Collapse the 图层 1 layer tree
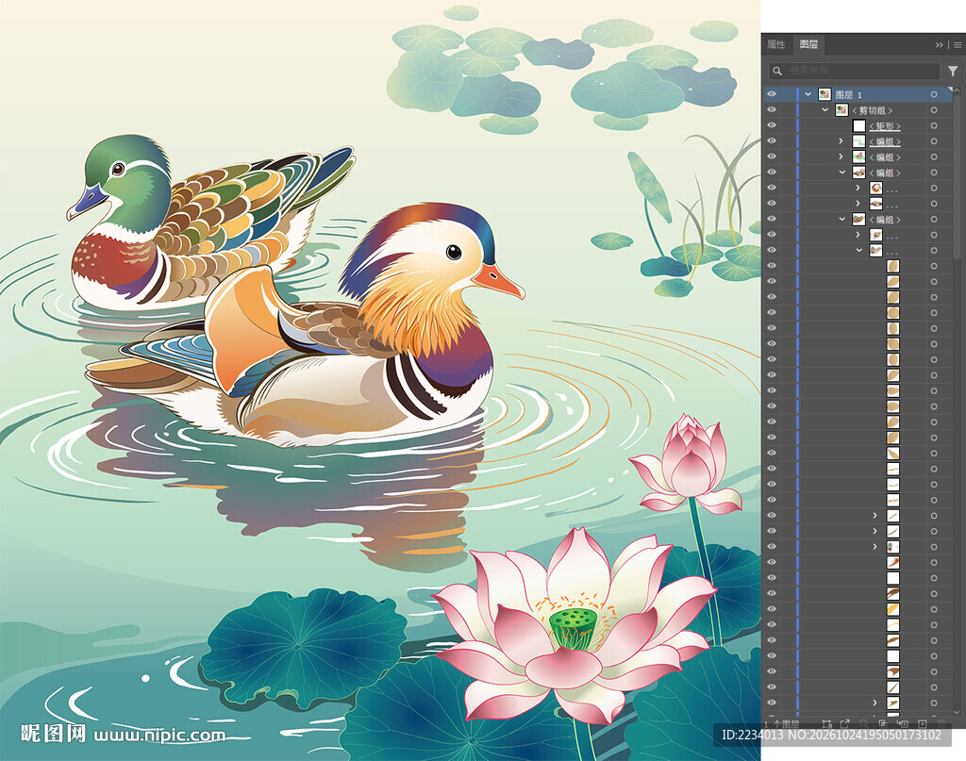966x761 pixels. [x=808, y=94]
